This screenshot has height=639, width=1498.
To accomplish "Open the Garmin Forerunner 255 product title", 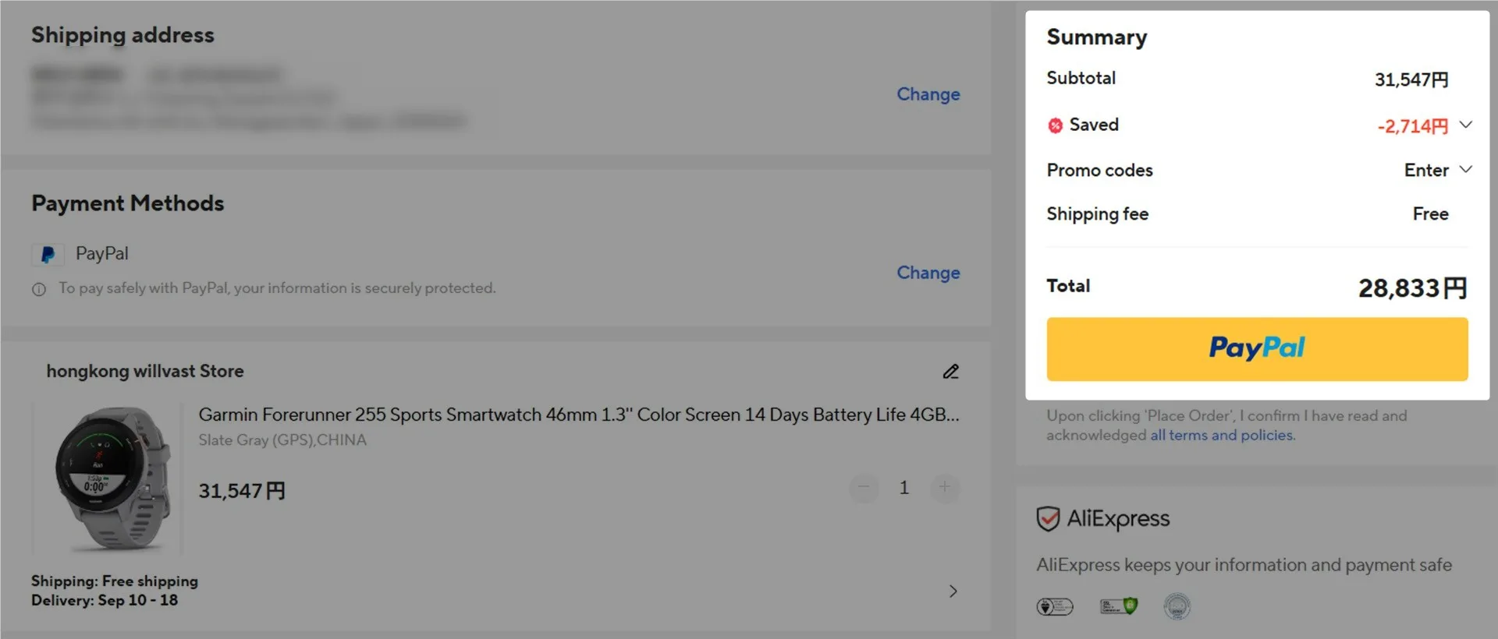I will 578,415.
